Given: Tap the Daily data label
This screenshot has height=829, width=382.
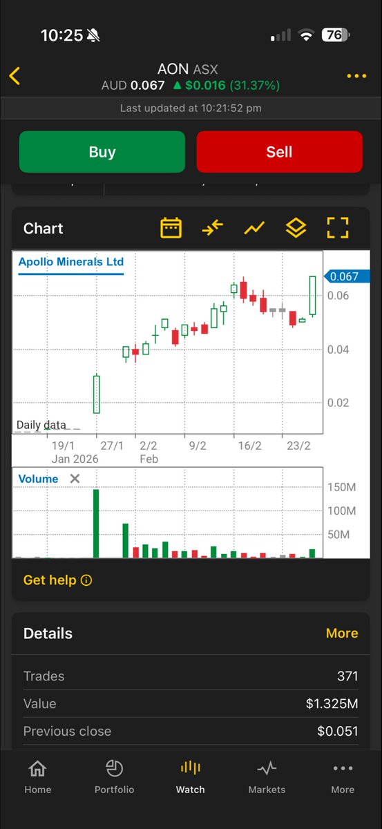Looking at the screenshot, I should [41, 425].
